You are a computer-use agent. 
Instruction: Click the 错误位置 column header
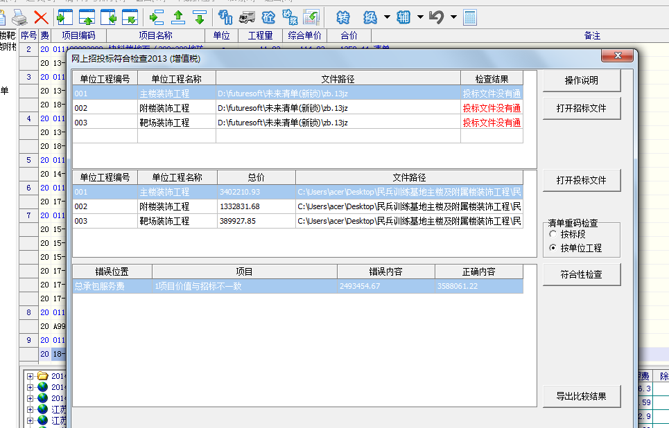tap(112, 271)
